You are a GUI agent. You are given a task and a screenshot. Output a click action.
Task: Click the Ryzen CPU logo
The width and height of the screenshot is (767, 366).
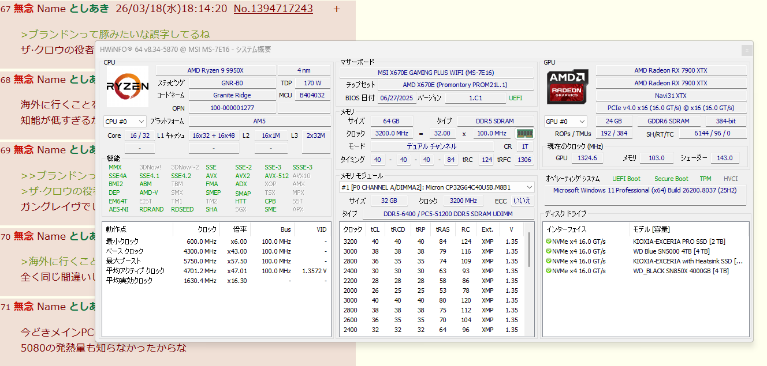(x=128, y=86)
